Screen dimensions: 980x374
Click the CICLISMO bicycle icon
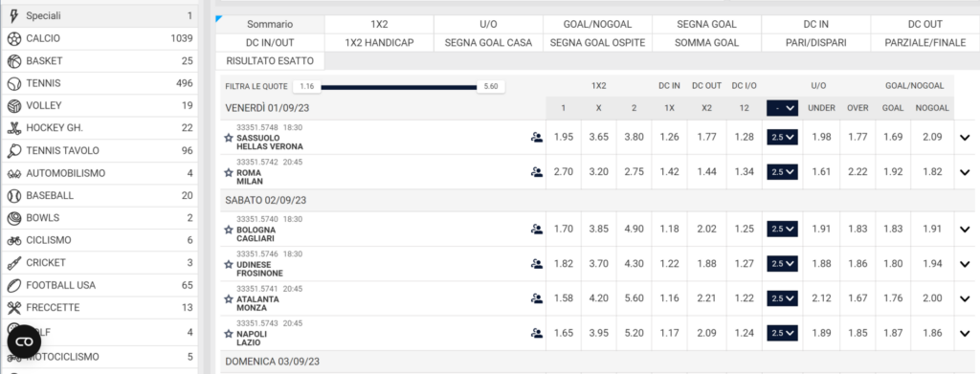[x=13, y=240]
